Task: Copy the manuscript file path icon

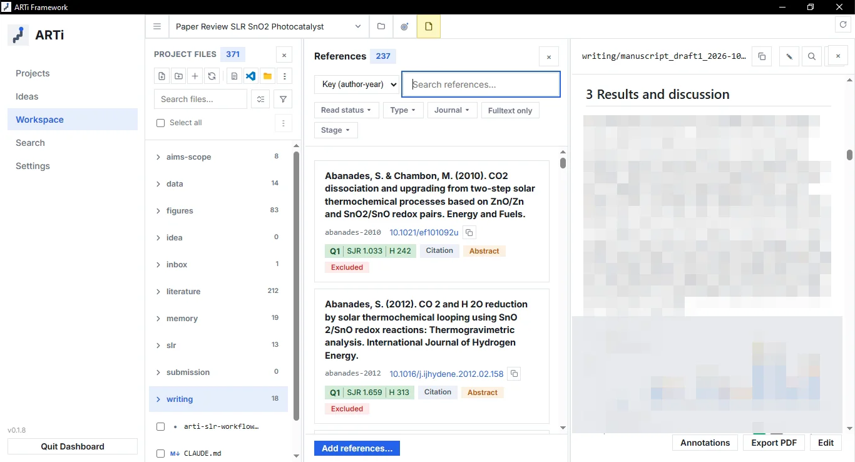Action: pos(762,56)
